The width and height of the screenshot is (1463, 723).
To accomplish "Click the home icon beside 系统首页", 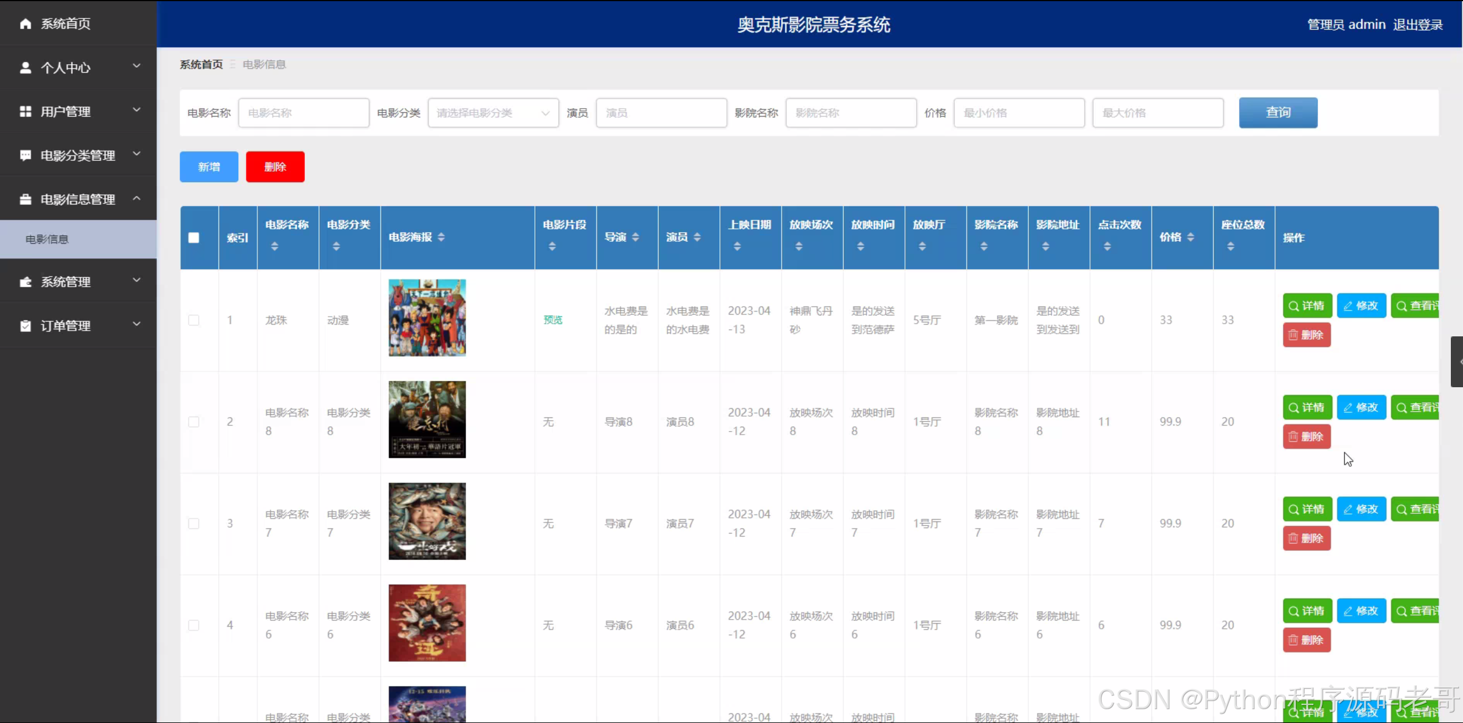I will click(x=25, y=24).
